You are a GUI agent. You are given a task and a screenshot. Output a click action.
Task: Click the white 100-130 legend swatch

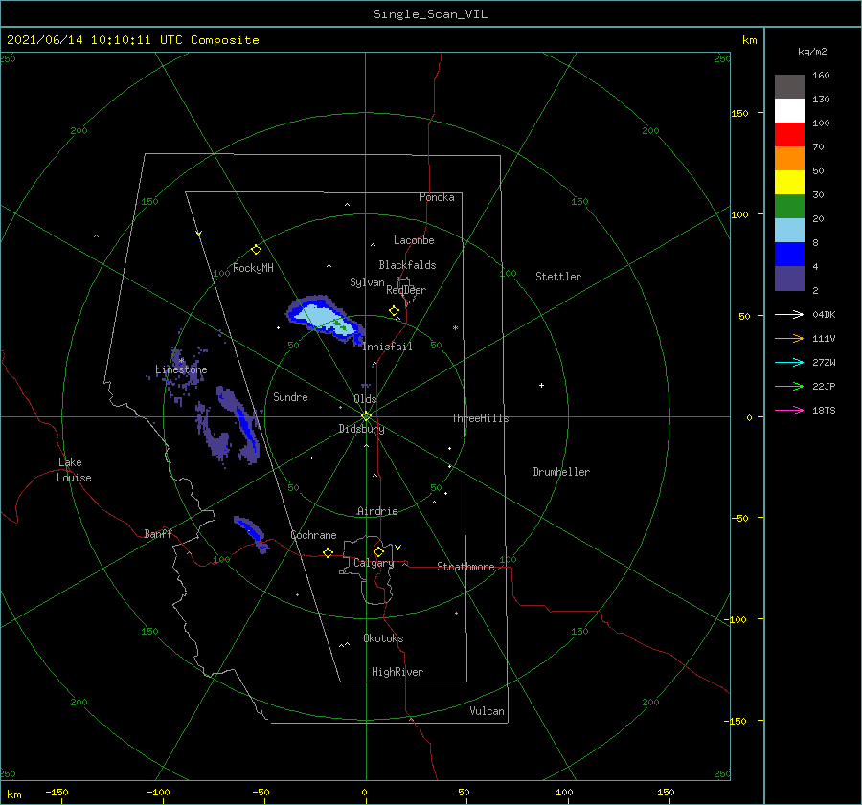(789, 110)
